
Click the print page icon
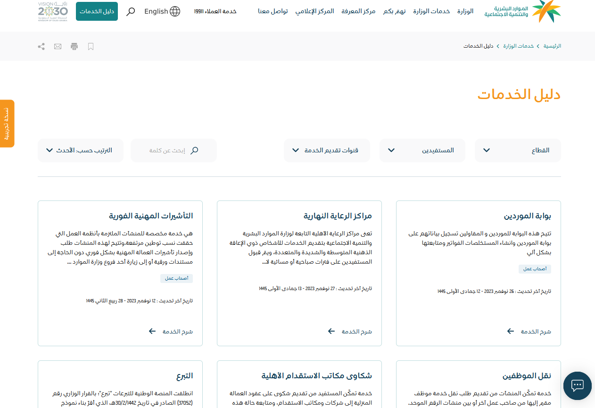(74, 46)
